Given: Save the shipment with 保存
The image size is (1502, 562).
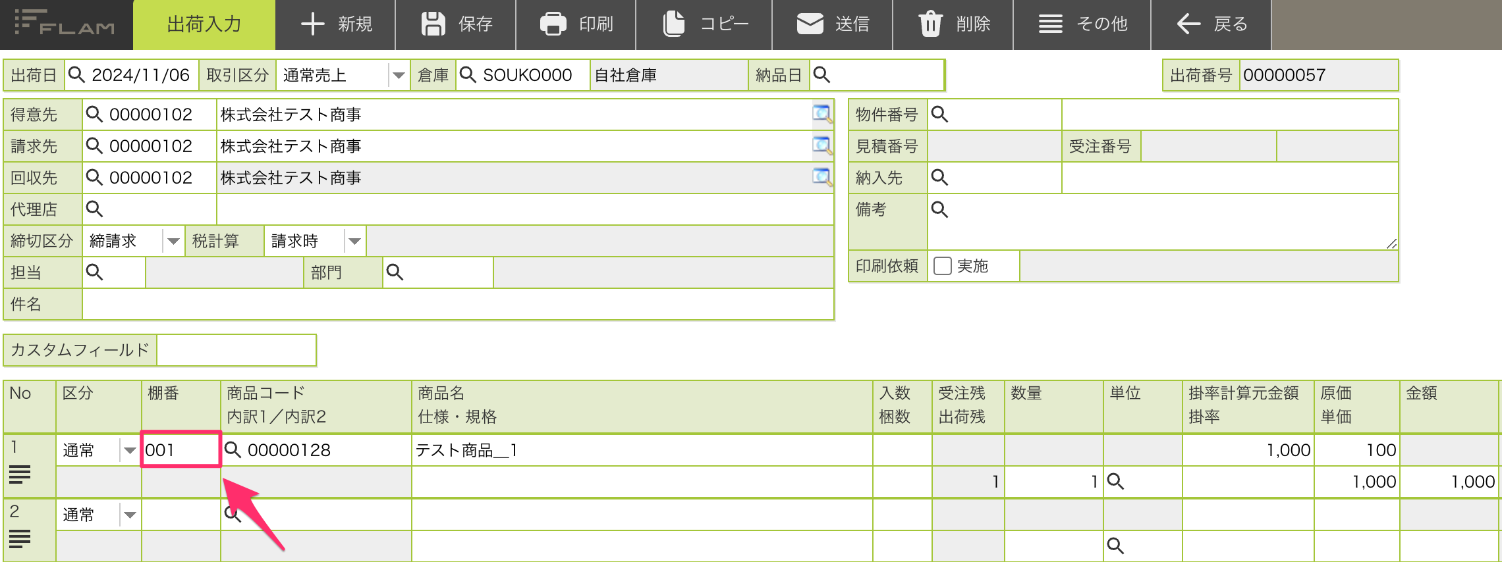Looking at the screenshot, I should click(456, 24).
